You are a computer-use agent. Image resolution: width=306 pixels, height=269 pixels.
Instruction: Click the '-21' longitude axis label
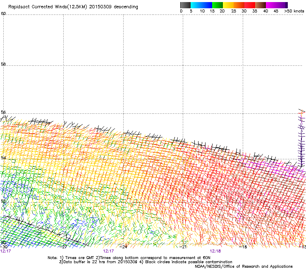point(183,247)
